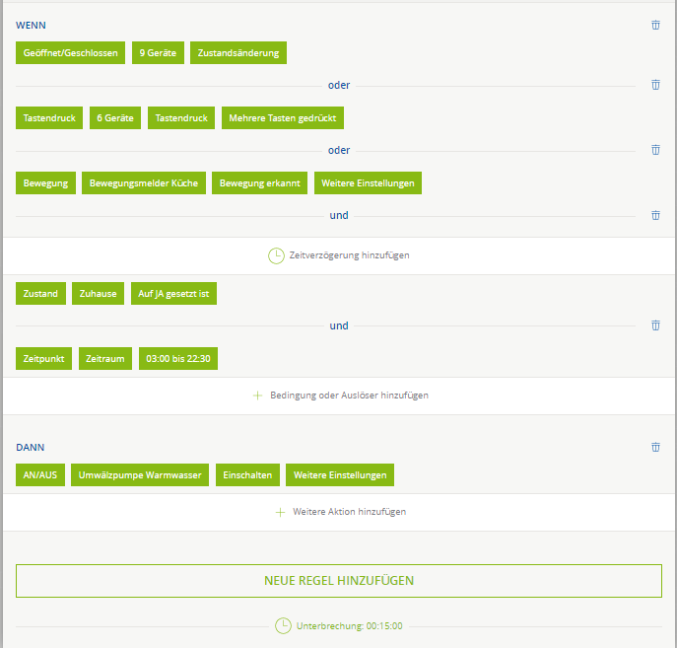Toggle the 'und' operator below Bewegung row

pyautogui.click(x=339, y=216)
